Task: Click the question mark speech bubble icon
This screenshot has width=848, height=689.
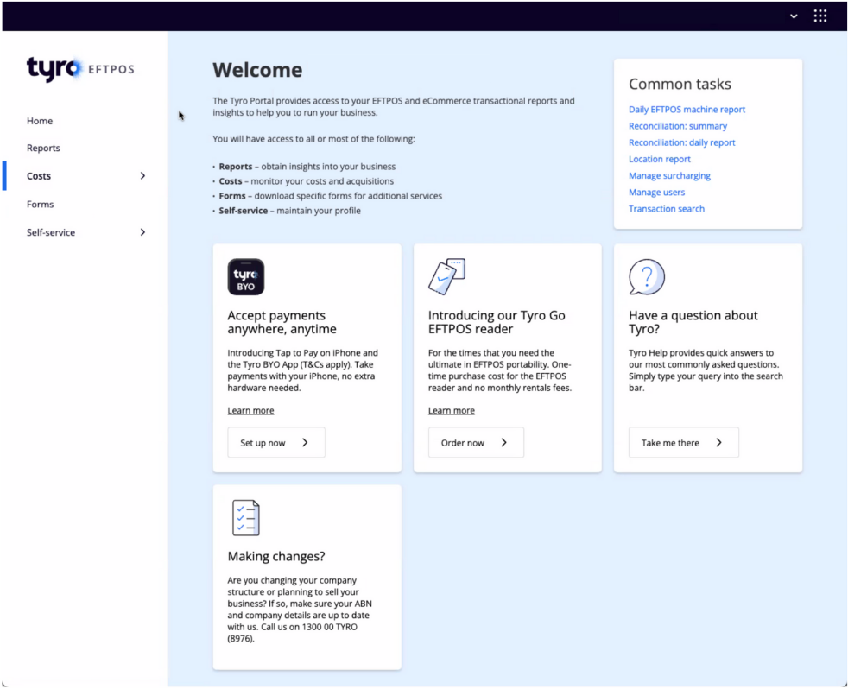Action: (646, 277)
